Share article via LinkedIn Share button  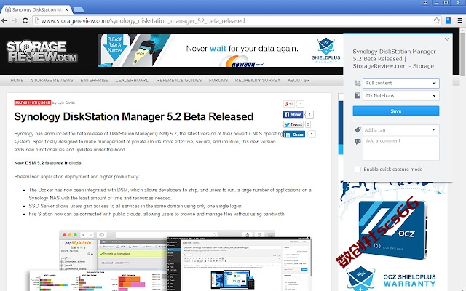pos(294,134)
